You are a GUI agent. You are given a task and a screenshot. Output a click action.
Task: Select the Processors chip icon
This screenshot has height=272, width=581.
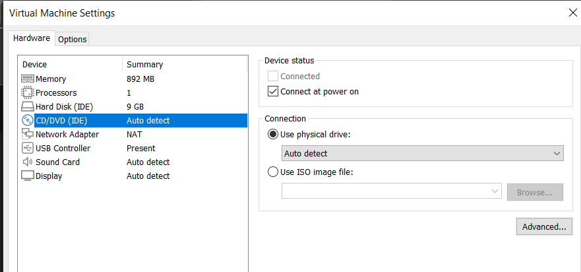click(x=28, y=92)
